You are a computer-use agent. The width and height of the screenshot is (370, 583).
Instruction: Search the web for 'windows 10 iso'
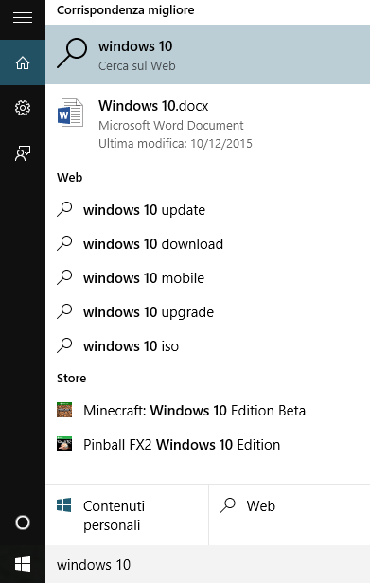point(207,346)
